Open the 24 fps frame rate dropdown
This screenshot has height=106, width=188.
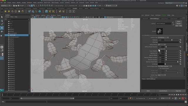(x=165, y=98)
